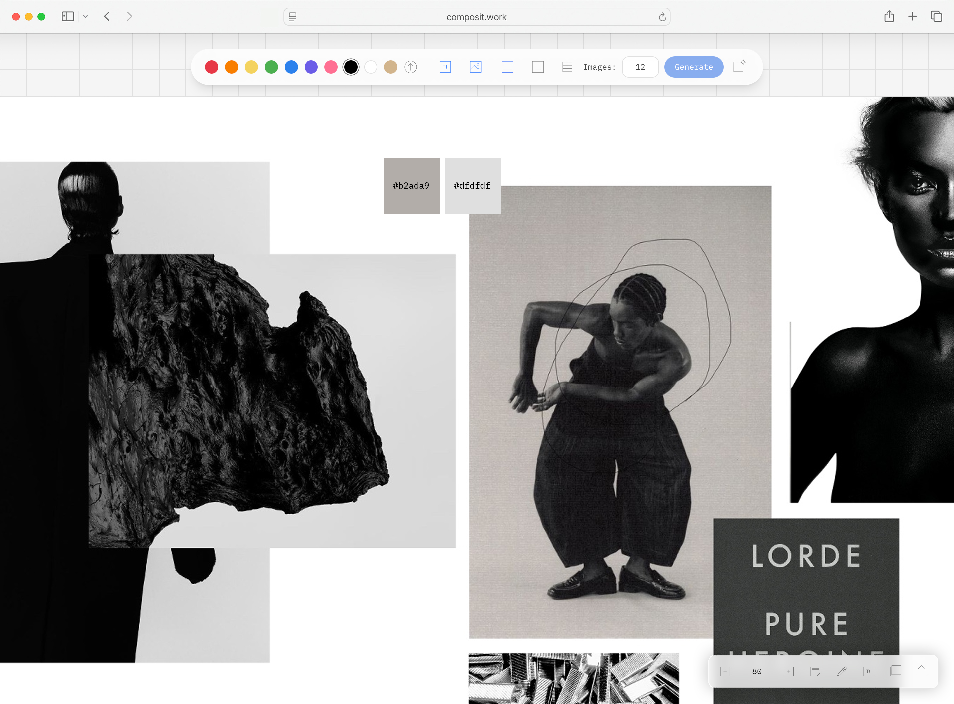Toggle the Safari sidebar
The width and height of the screenshot is (954, 704).
coord(68,16)
